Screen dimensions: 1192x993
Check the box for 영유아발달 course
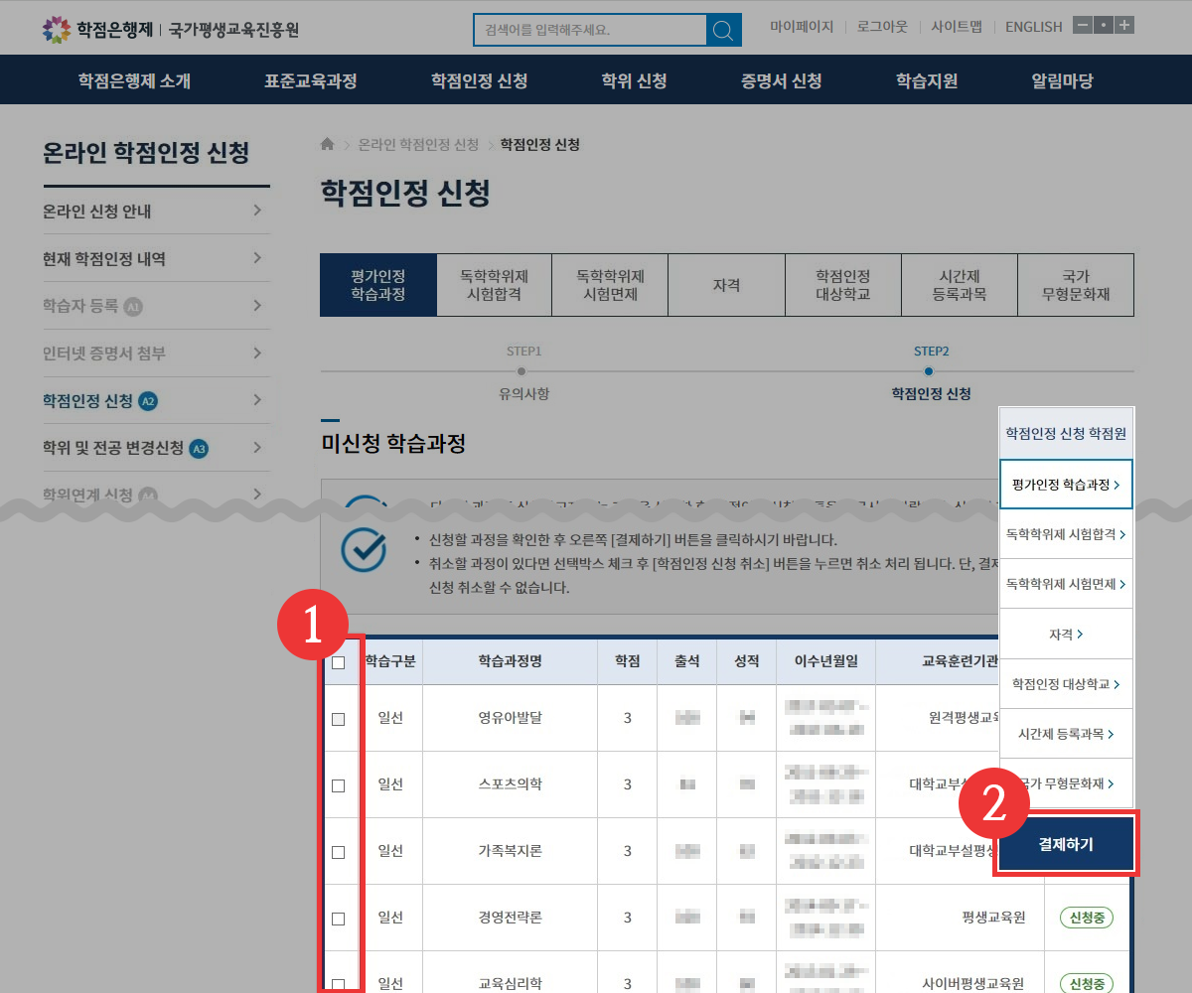[x=338, y=719]
